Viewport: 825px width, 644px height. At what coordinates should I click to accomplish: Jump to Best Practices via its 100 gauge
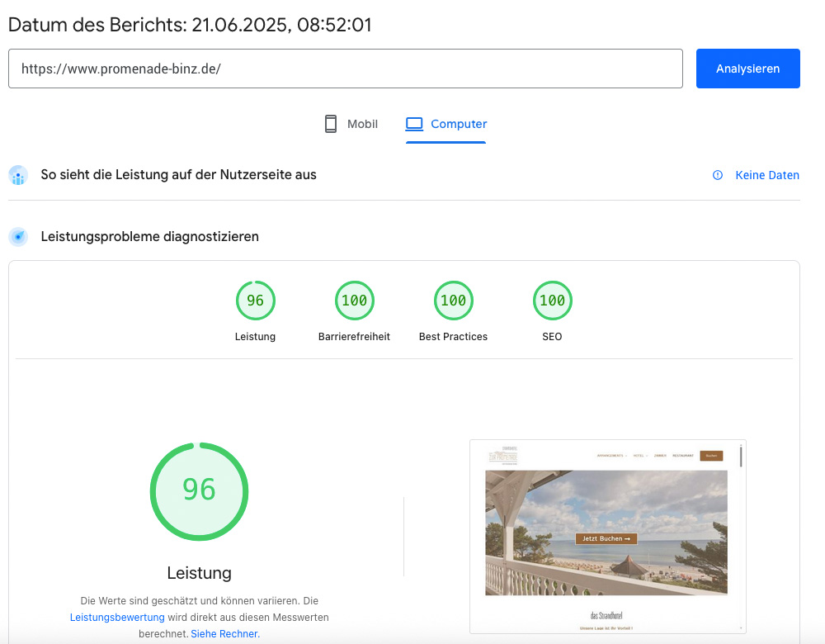tap(453, 301)
